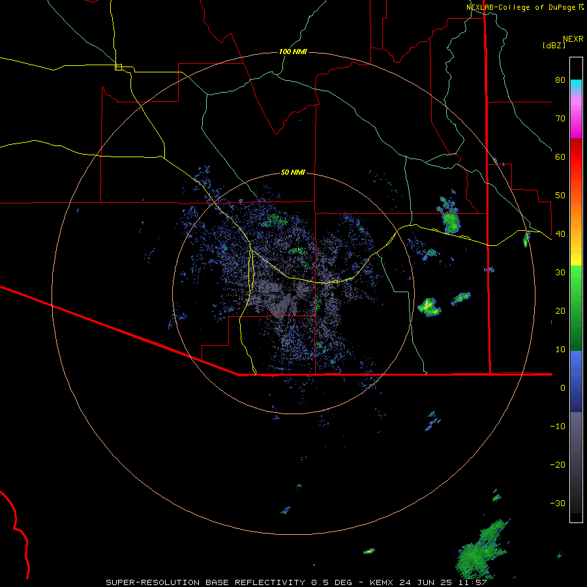Screen dimensions: 587x587
Task: Click the 0 value on dBZ scale
Action: coord(563,388)
